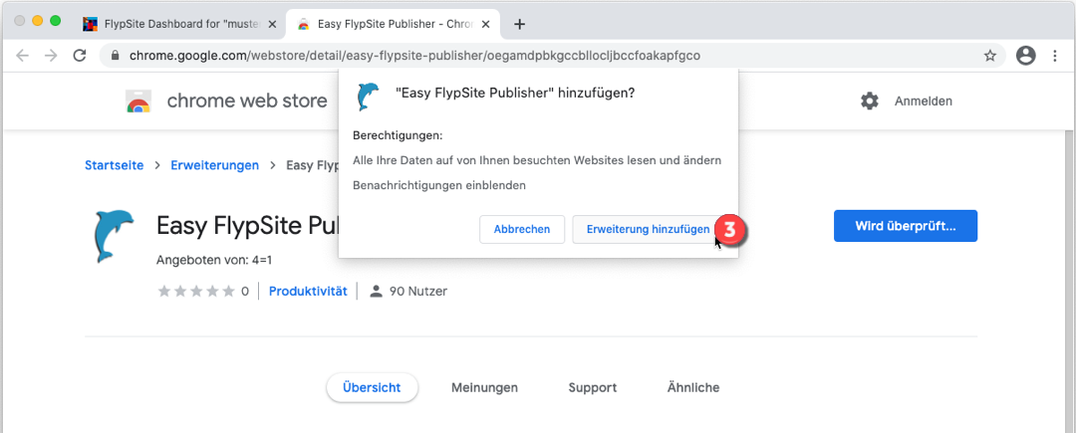Click Abbrechen in the dialog
1076x433 pixels.
522,230
